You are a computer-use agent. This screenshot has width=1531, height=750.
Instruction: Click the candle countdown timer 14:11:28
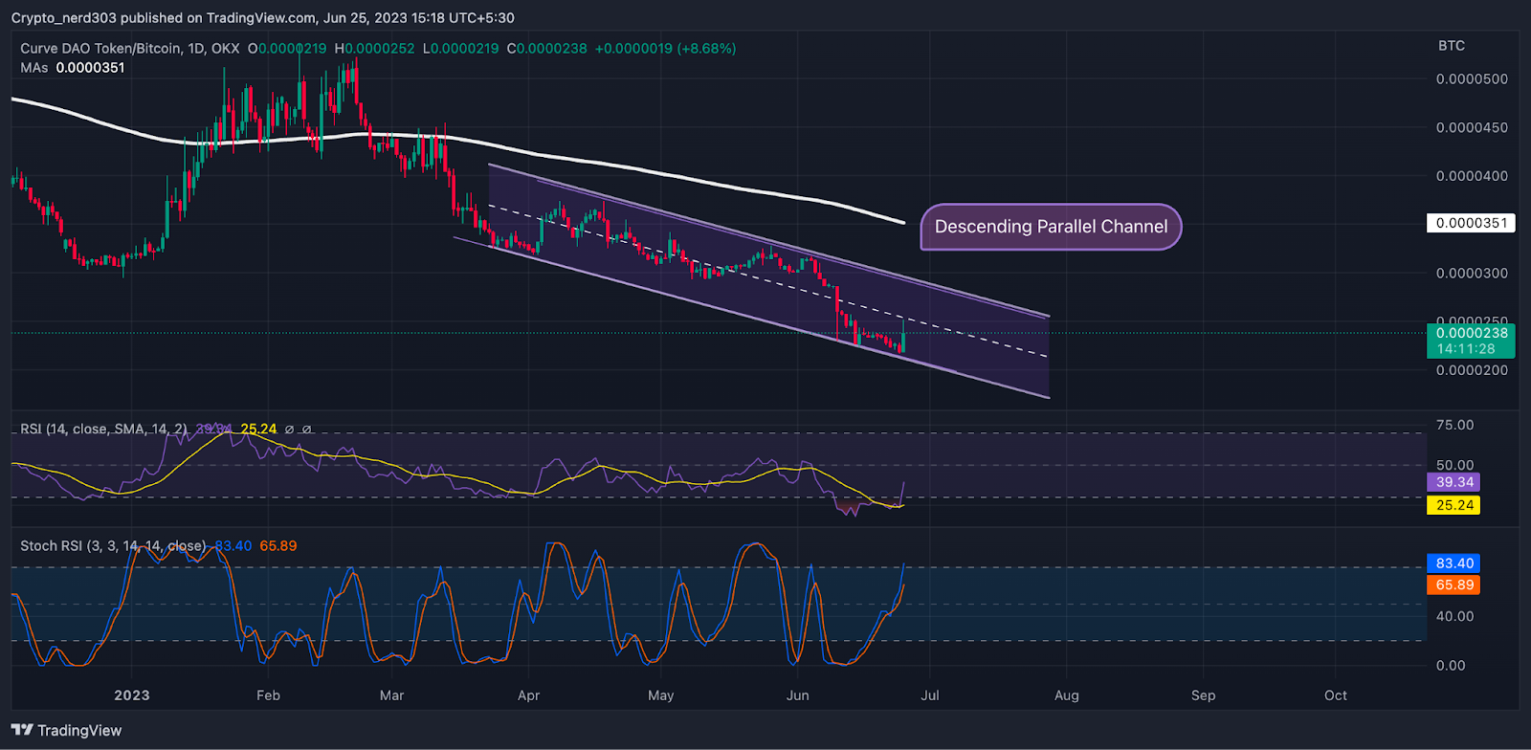tap(1465, 349)
